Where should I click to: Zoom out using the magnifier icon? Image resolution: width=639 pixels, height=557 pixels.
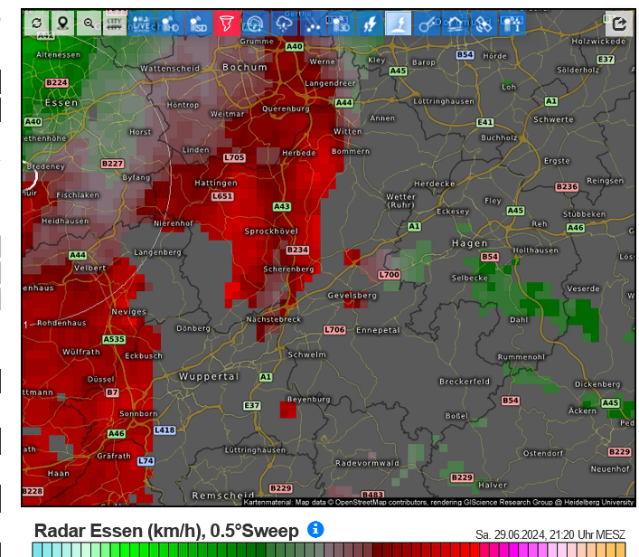[x=89, y=23]
